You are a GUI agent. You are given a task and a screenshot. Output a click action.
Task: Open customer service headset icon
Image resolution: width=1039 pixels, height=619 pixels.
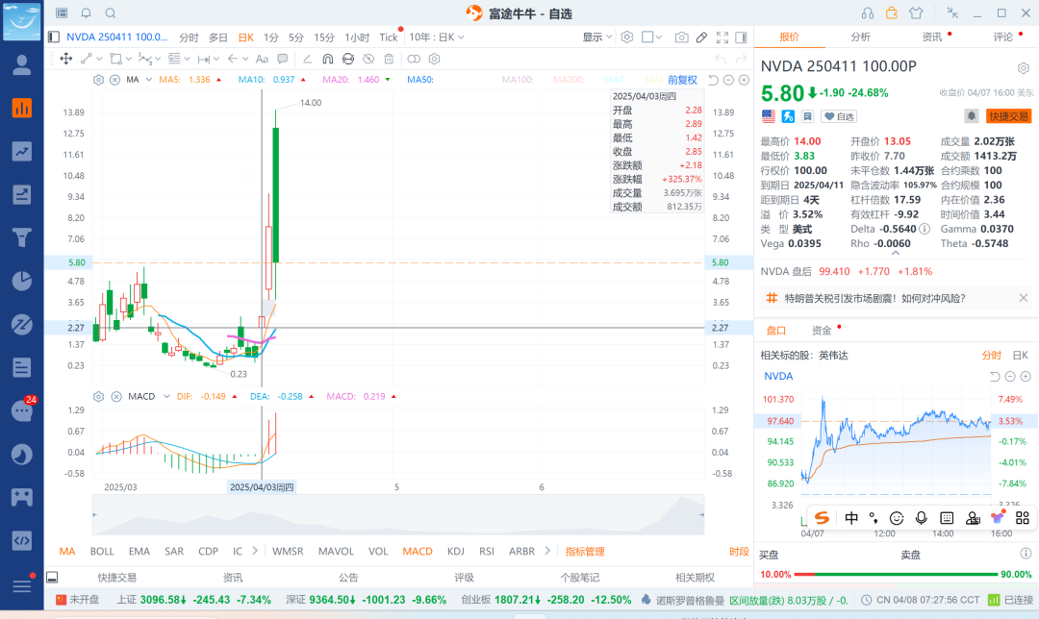[x=868, y=13]
